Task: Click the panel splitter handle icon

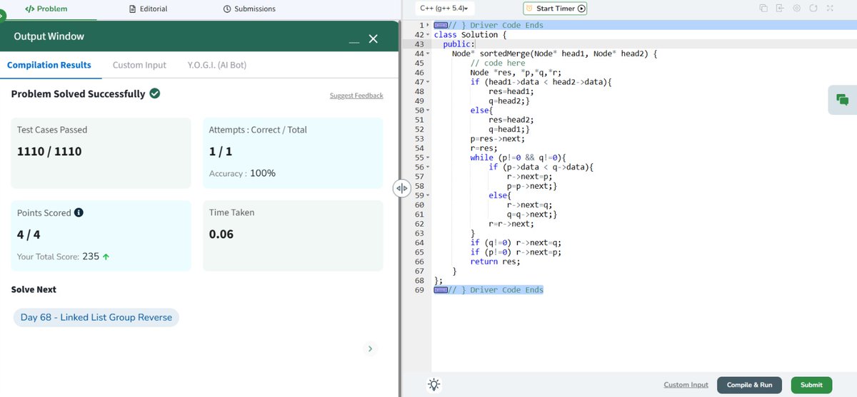Action: (x=401, y=188)
